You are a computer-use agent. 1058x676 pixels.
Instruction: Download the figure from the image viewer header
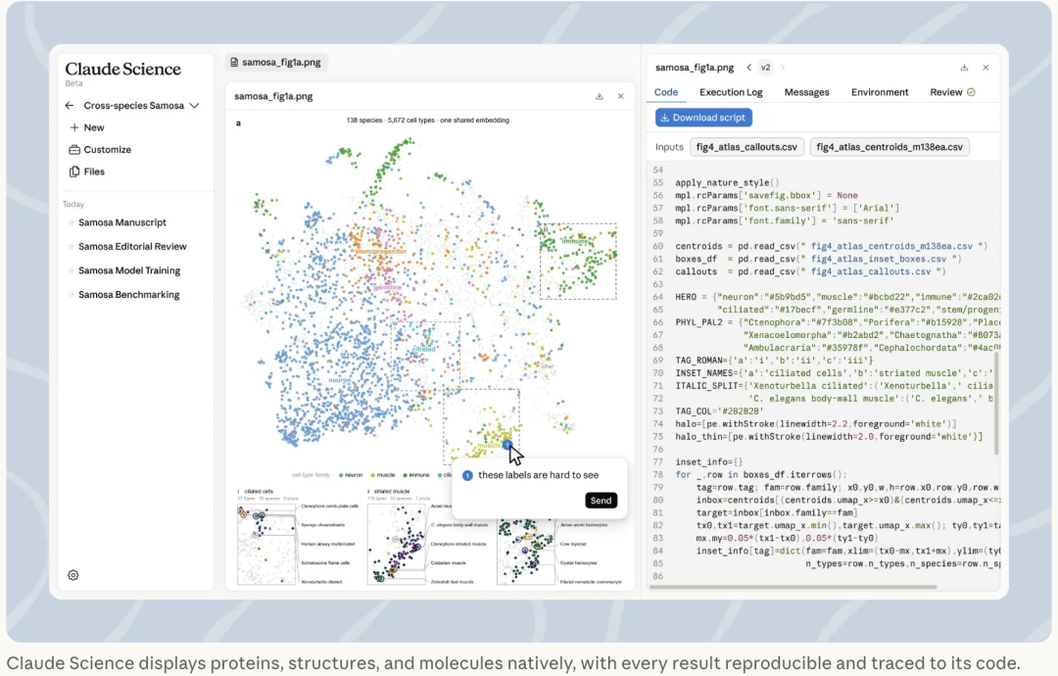point(600,96)
